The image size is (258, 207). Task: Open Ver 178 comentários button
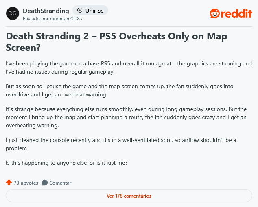129,196
